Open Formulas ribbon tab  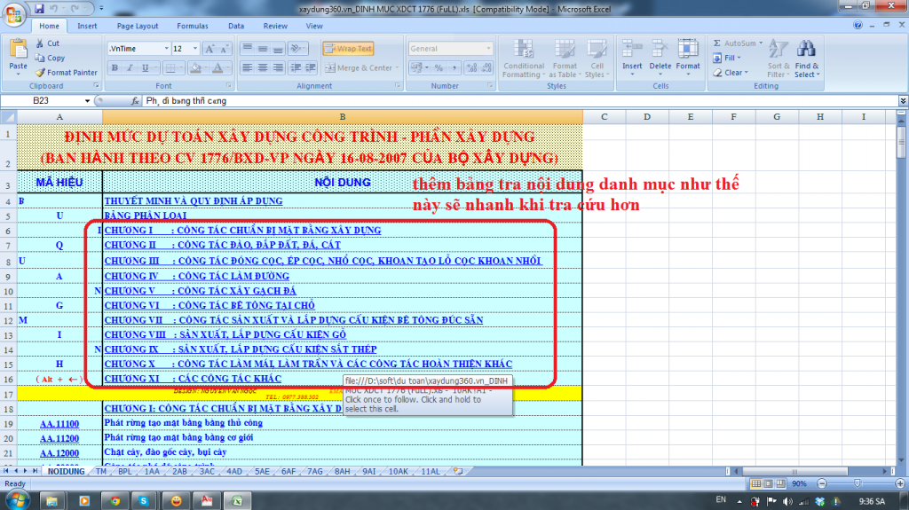(x=193, y=26)
